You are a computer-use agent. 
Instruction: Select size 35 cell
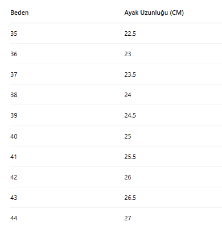(14, 34)
